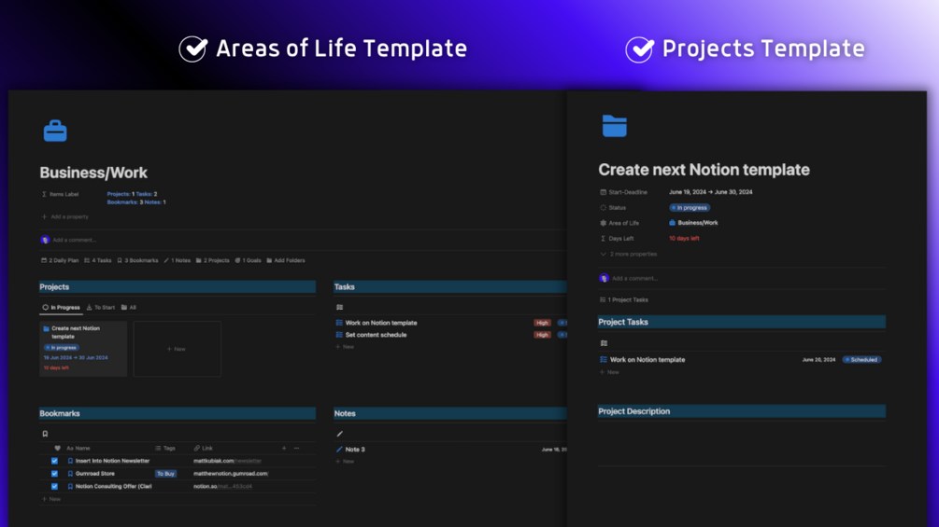Screen dimensions: 939x527
Task: Open the Scheduled status on Work on Notion template
Action: coord(861,360)
